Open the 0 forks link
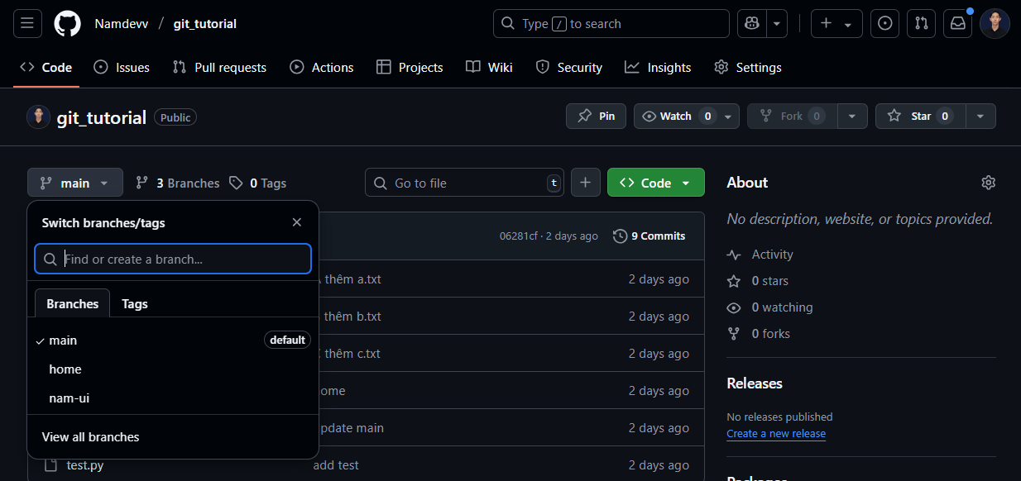The width and height of the screenshot is (1021, 481). (759, 334)
